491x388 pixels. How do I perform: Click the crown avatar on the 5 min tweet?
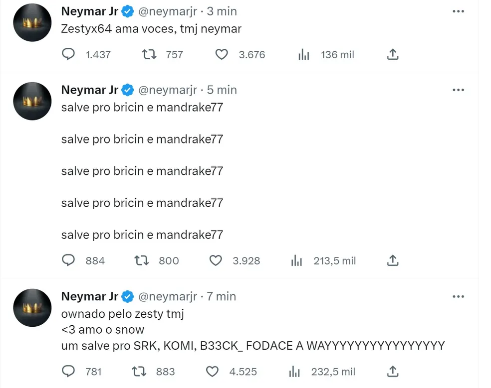coord(32,102)
